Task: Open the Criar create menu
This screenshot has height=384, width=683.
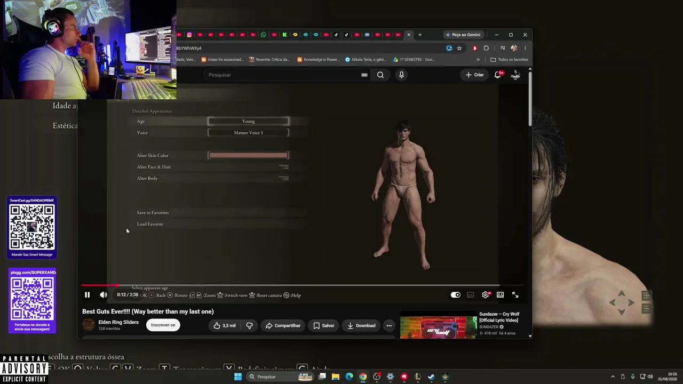Action: point(474,75)
